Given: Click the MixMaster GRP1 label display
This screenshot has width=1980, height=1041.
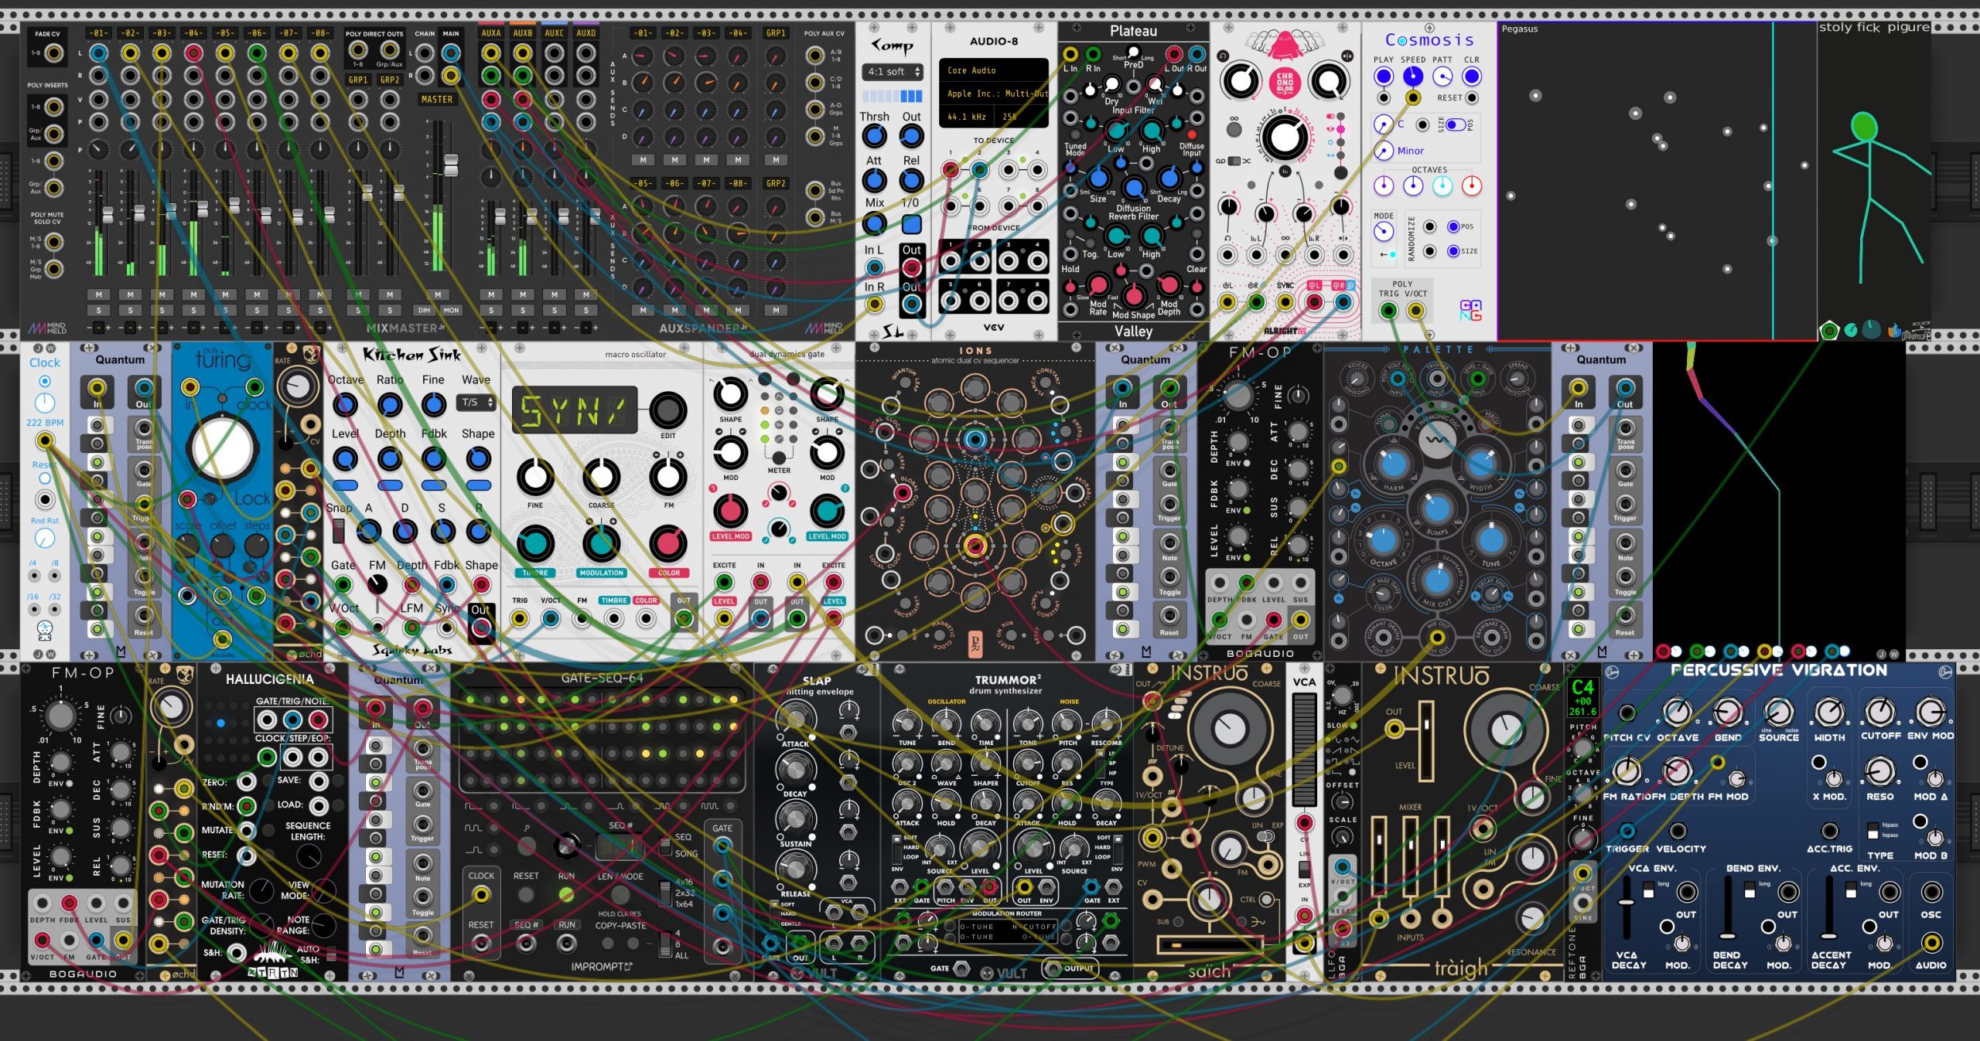Looking at the screenshot, I should click(358, 80).
